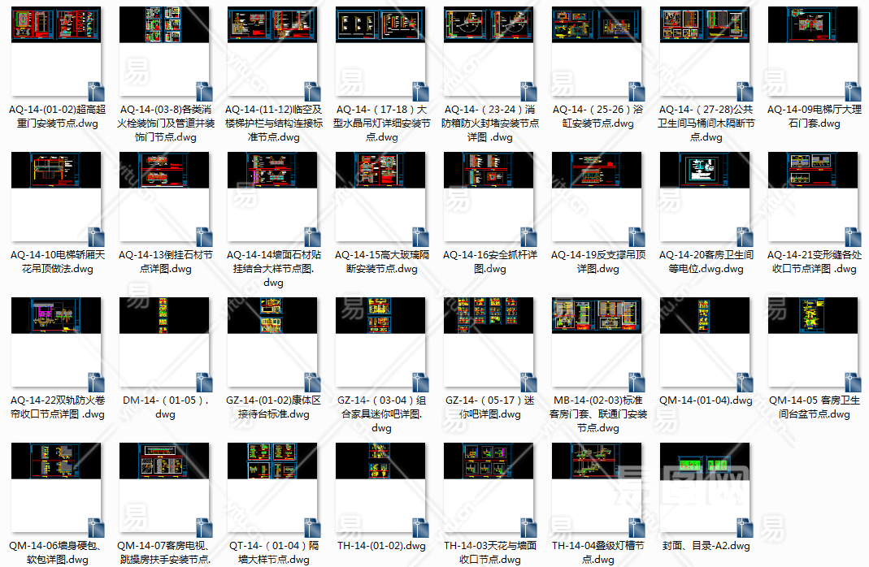Click QM-14-(01-04).dwg thumbnail
The height and width of the screenshot is (567, 869).
[705, 342]
